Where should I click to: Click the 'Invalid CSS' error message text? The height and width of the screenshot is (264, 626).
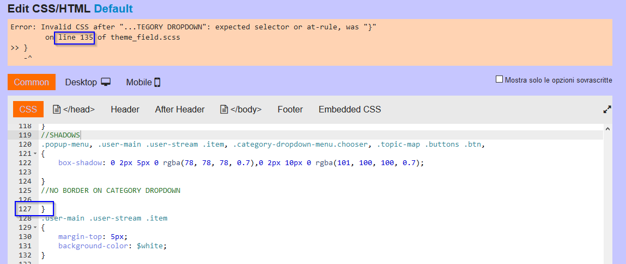tap(193, 27)
